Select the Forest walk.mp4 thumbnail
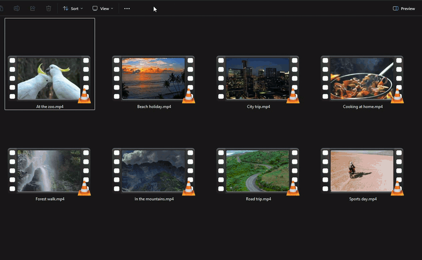422x260 pixels. [x=49, y=171]
